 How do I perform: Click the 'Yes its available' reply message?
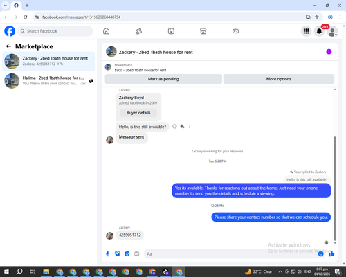251,190
